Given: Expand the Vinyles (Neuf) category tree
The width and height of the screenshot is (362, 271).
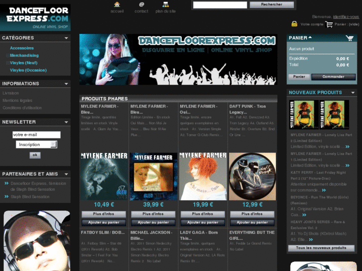Looking at the screenshot, I should (x=7, y=63).
